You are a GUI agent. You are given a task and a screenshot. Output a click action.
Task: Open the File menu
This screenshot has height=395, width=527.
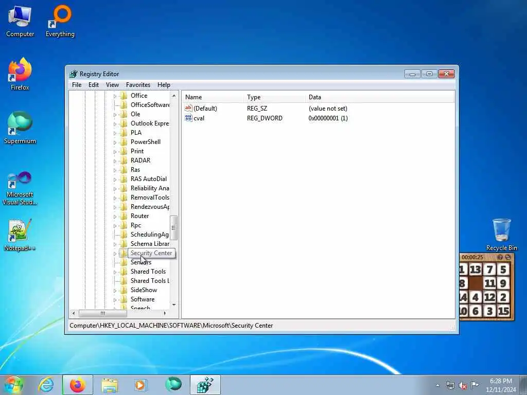77,85
